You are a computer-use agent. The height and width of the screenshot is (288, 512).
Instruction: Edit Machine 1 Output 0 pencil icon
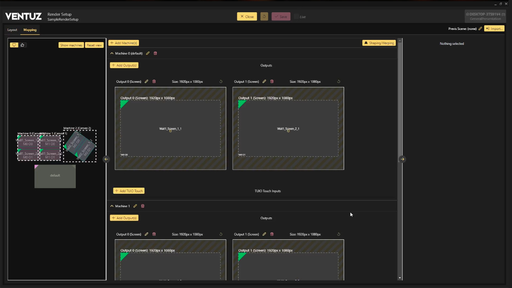pos(147,234)
